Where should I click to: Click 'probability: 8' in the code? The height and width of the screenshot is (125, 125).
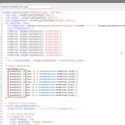tap(17, 85)
